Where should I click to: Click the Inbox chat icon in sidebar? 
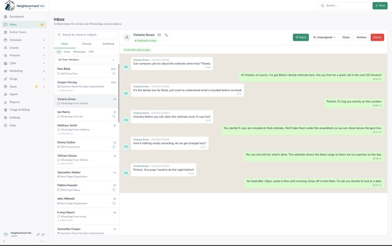click(5, 24)
